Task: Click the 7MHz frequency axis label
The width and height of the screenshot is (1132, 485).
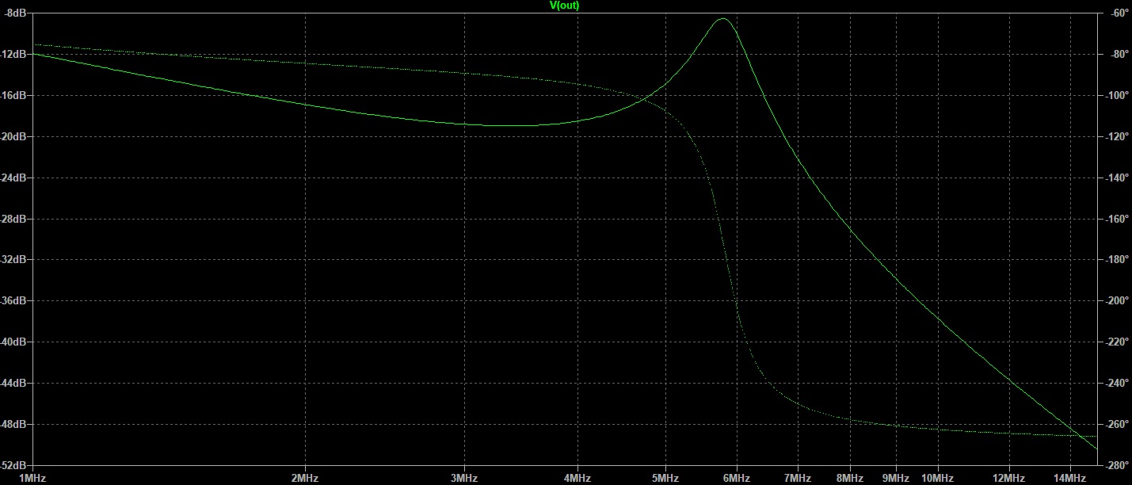Action: click(798, 479)
